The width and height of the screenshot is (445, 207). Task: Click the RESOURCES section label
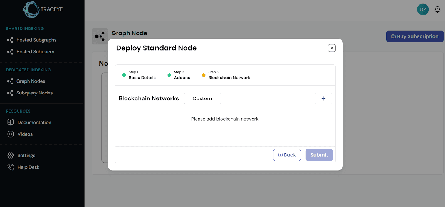click(18, 111)
